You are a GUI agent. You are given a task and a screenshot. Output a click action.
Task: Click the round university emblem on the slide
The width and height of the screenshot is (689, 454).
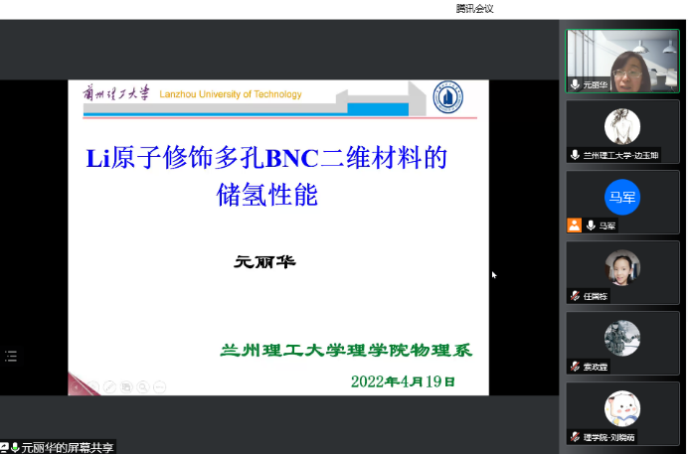[x=447, y=96]
